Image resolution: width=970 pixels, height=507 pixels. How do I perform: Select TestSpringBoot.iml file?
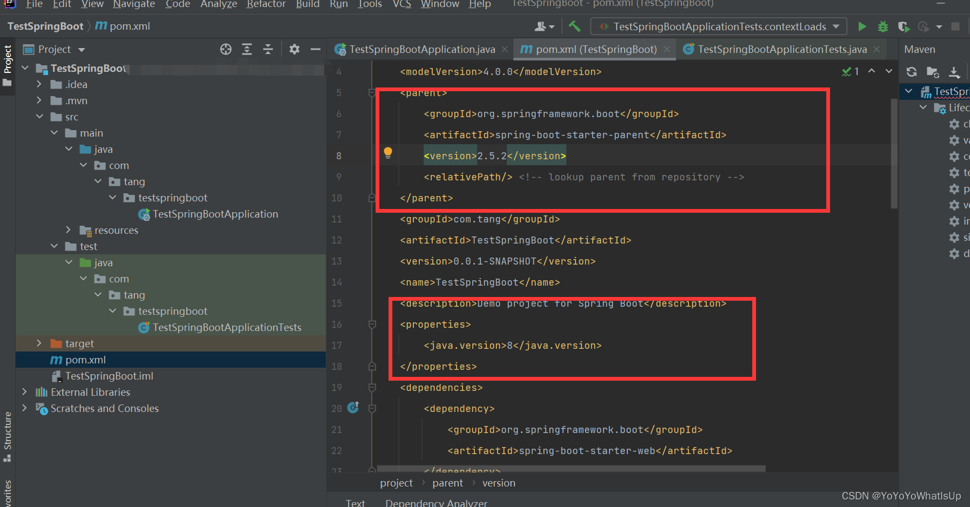(109, 376)
